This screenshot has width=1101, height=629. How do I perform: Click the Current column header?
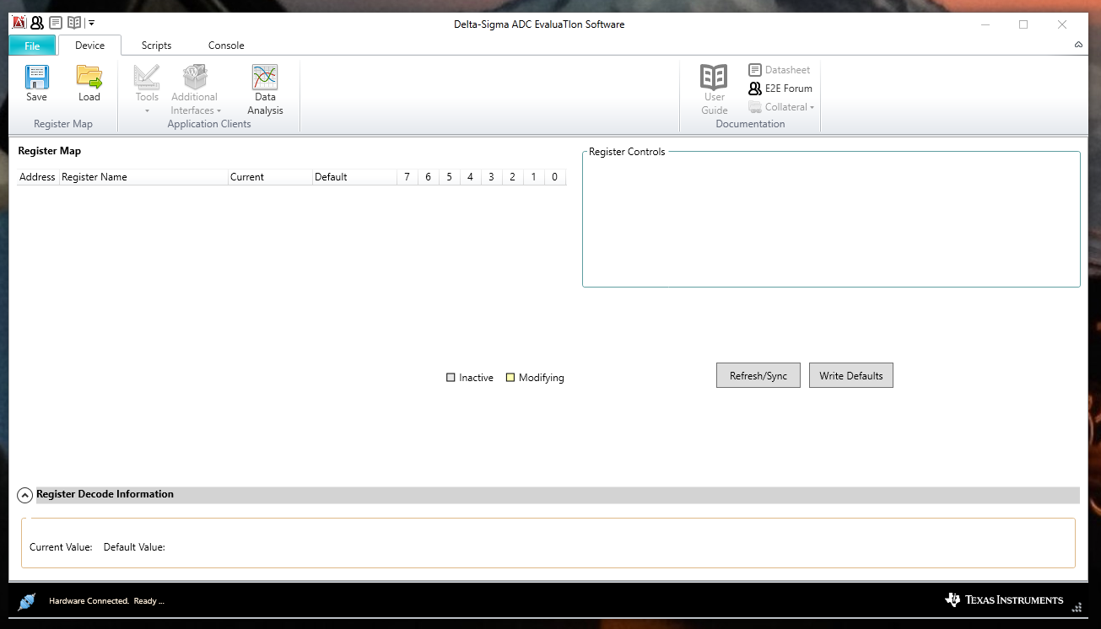(x=270, y=177)
